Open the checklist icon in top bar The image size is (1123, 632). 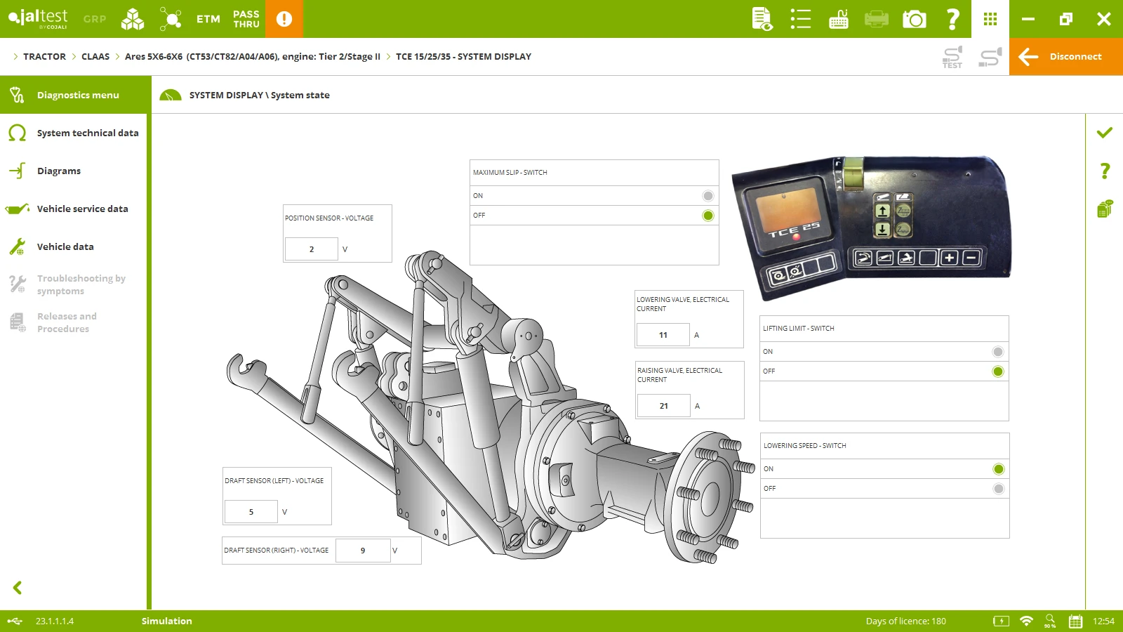(801, 19)
